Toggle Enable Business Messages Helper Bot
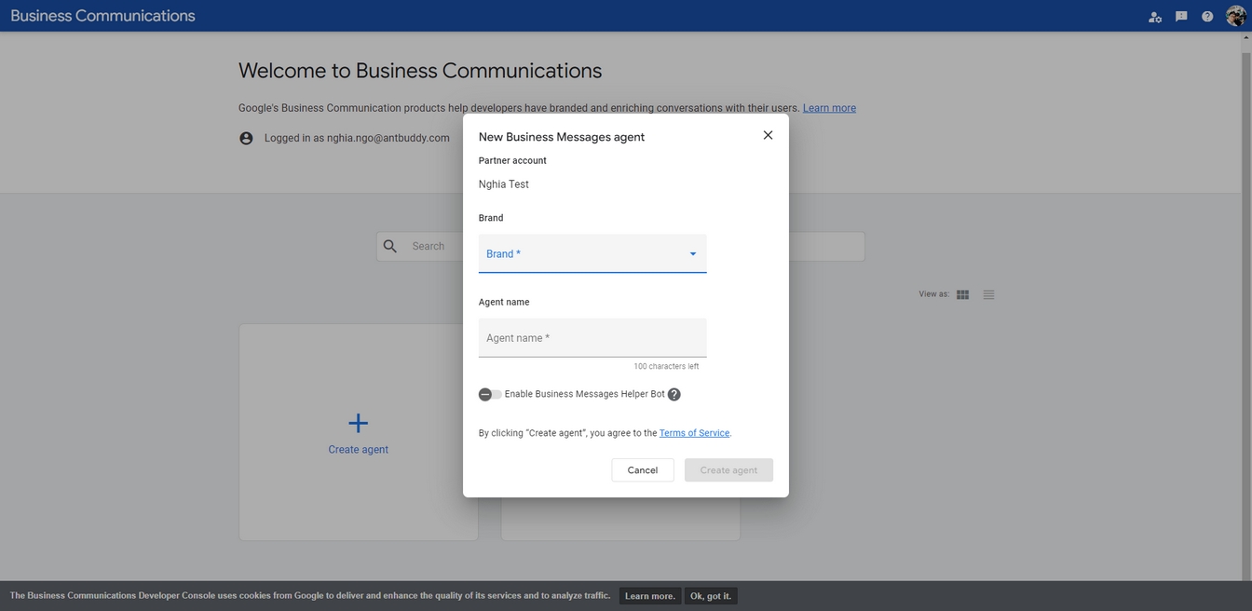1252x611 pixels. pyautogui.click(x=490, y=395)
